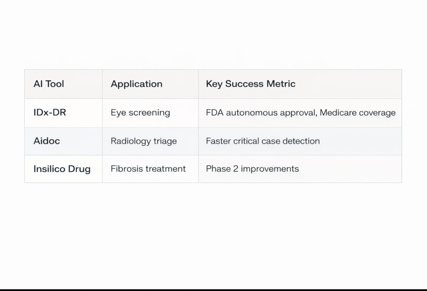Screen dimensions: 427x291
Task: Click the Fibrosis treatment cell
Action: [x=148, y=169]
